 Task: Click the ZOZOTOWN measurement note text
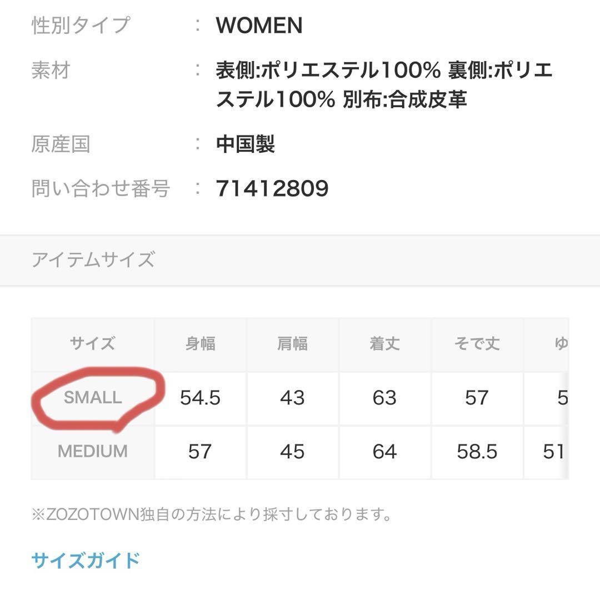pos(212,514)
